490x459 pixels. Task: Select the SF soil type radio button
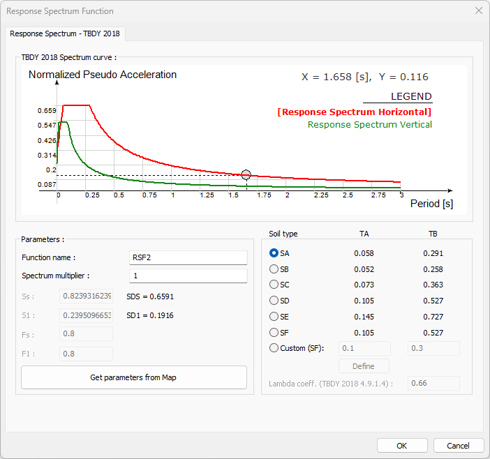click(x=274, y=333)
